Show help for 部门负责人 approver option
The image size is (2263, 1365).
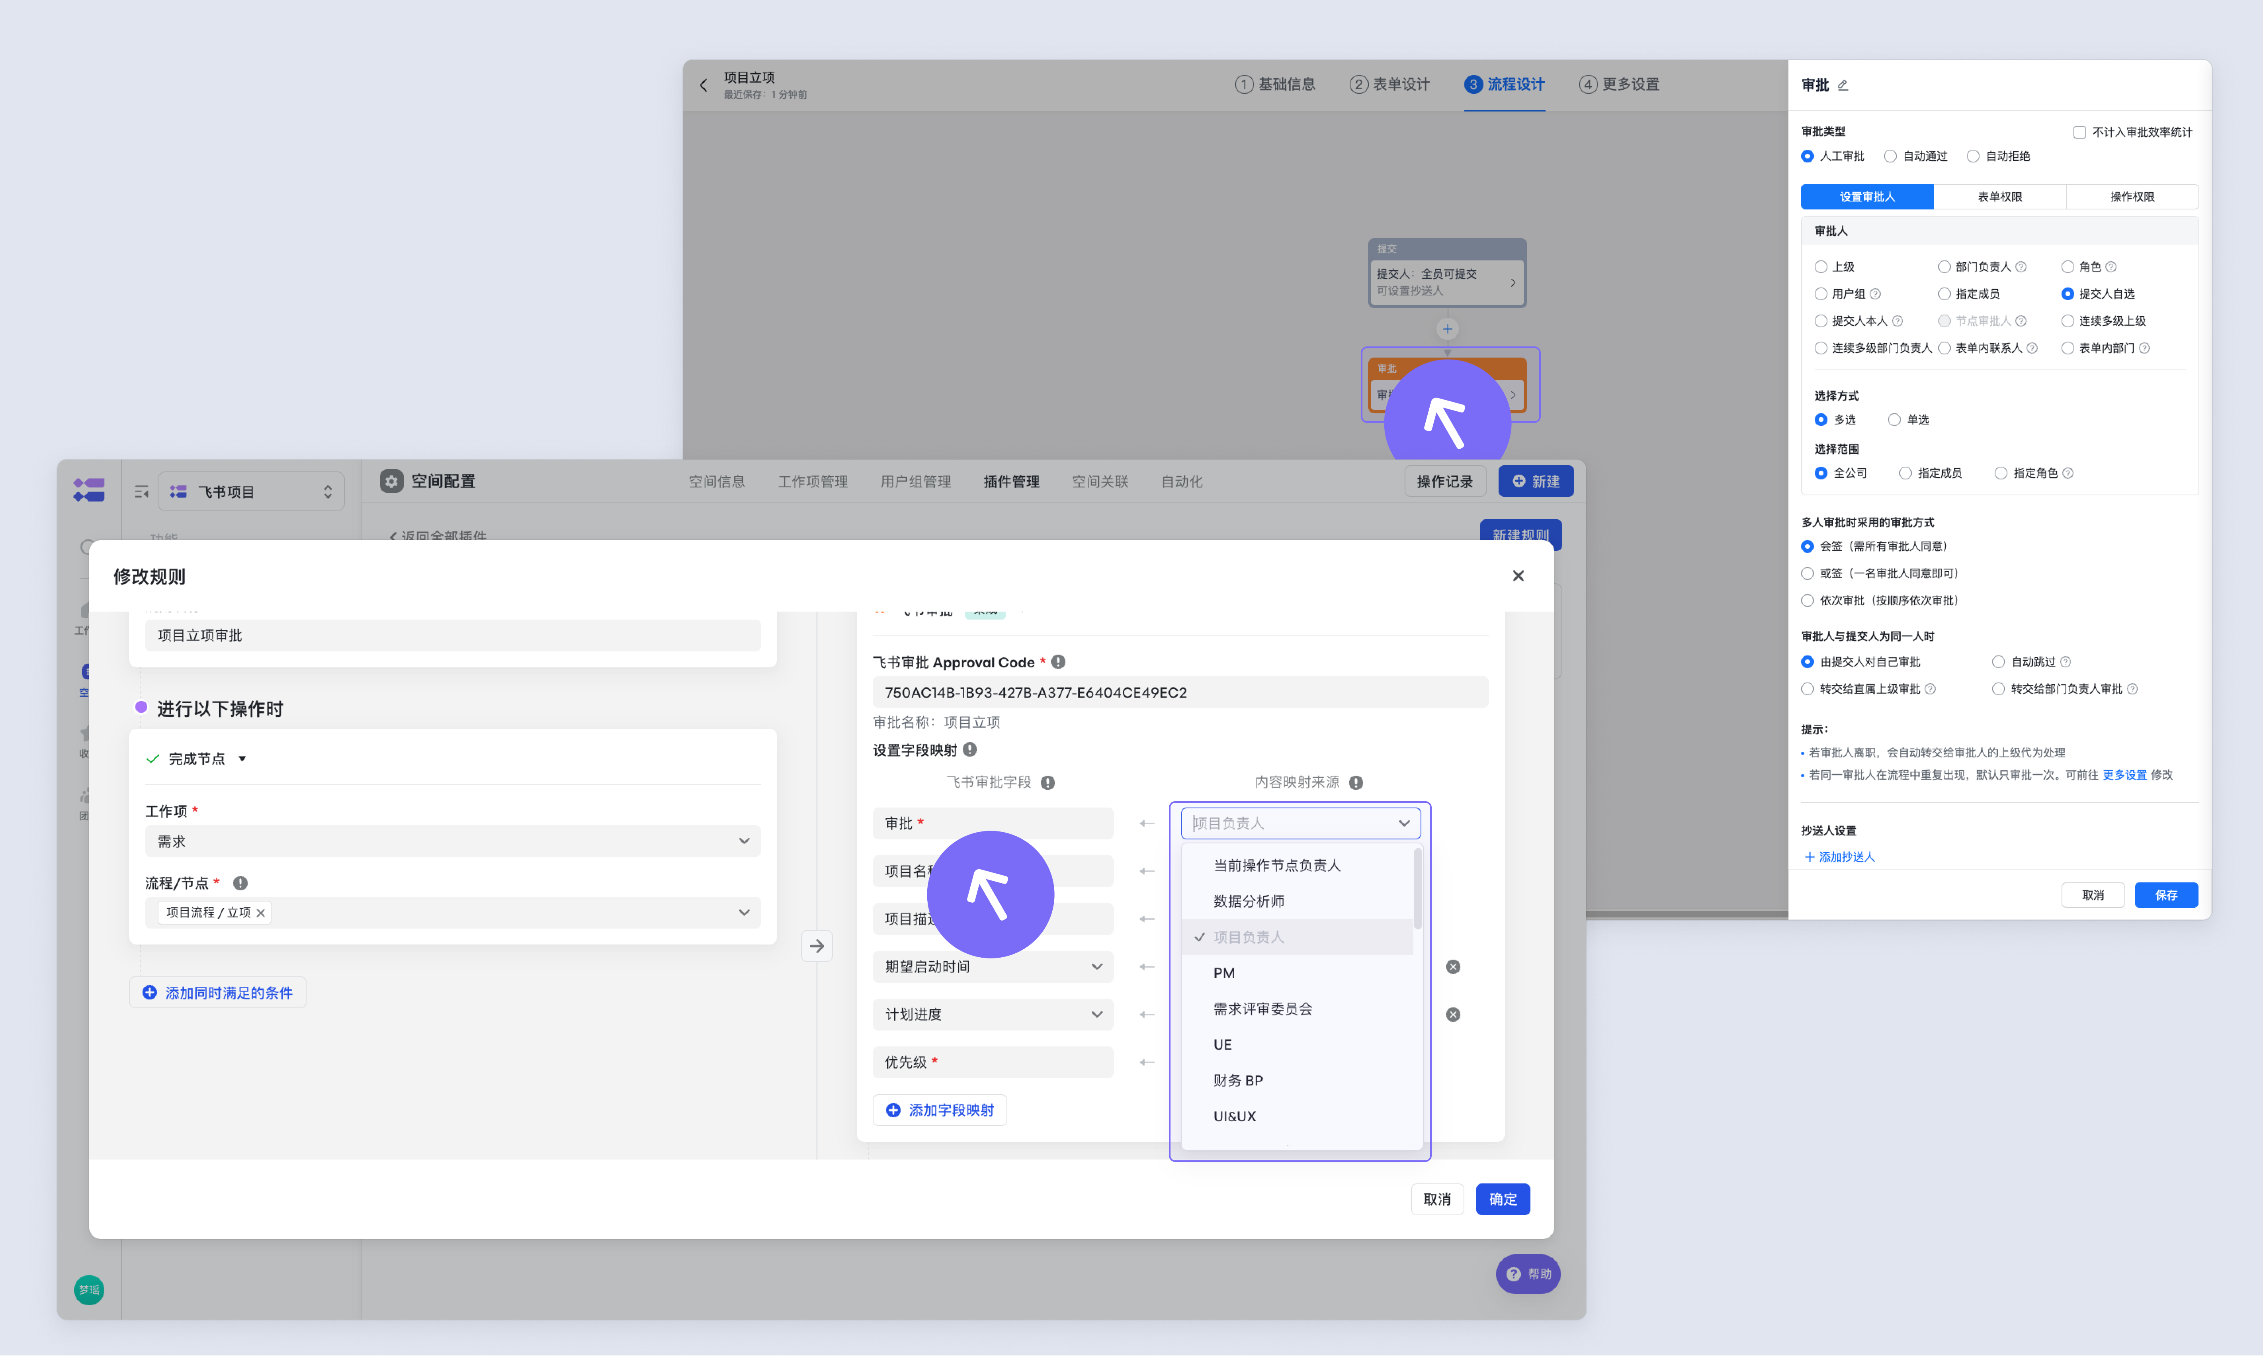tap(2021, 267)
